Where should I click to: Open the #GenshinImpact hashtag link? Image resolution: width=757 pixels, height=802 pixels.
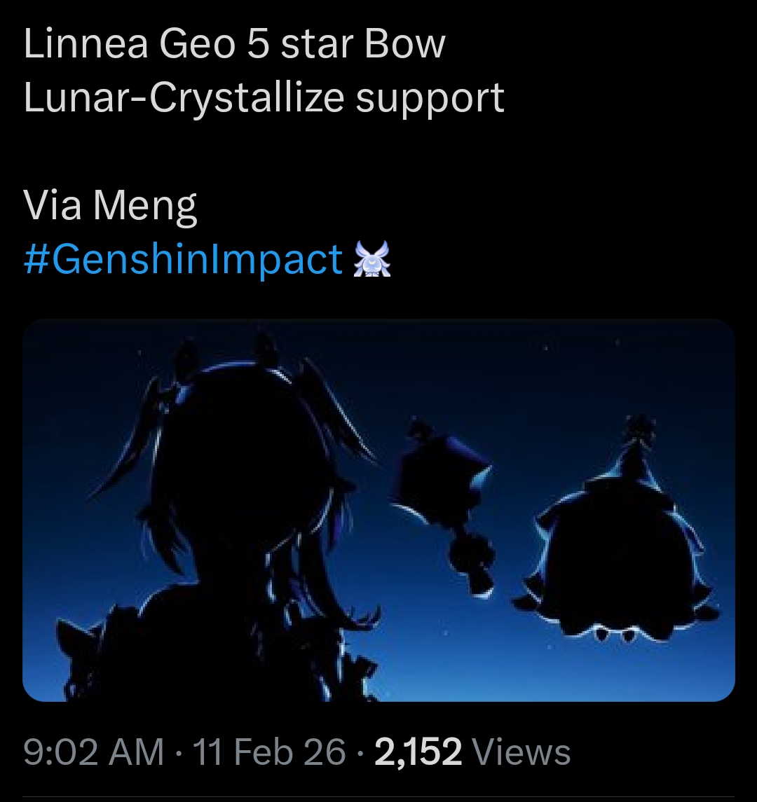tap(183, 258)
